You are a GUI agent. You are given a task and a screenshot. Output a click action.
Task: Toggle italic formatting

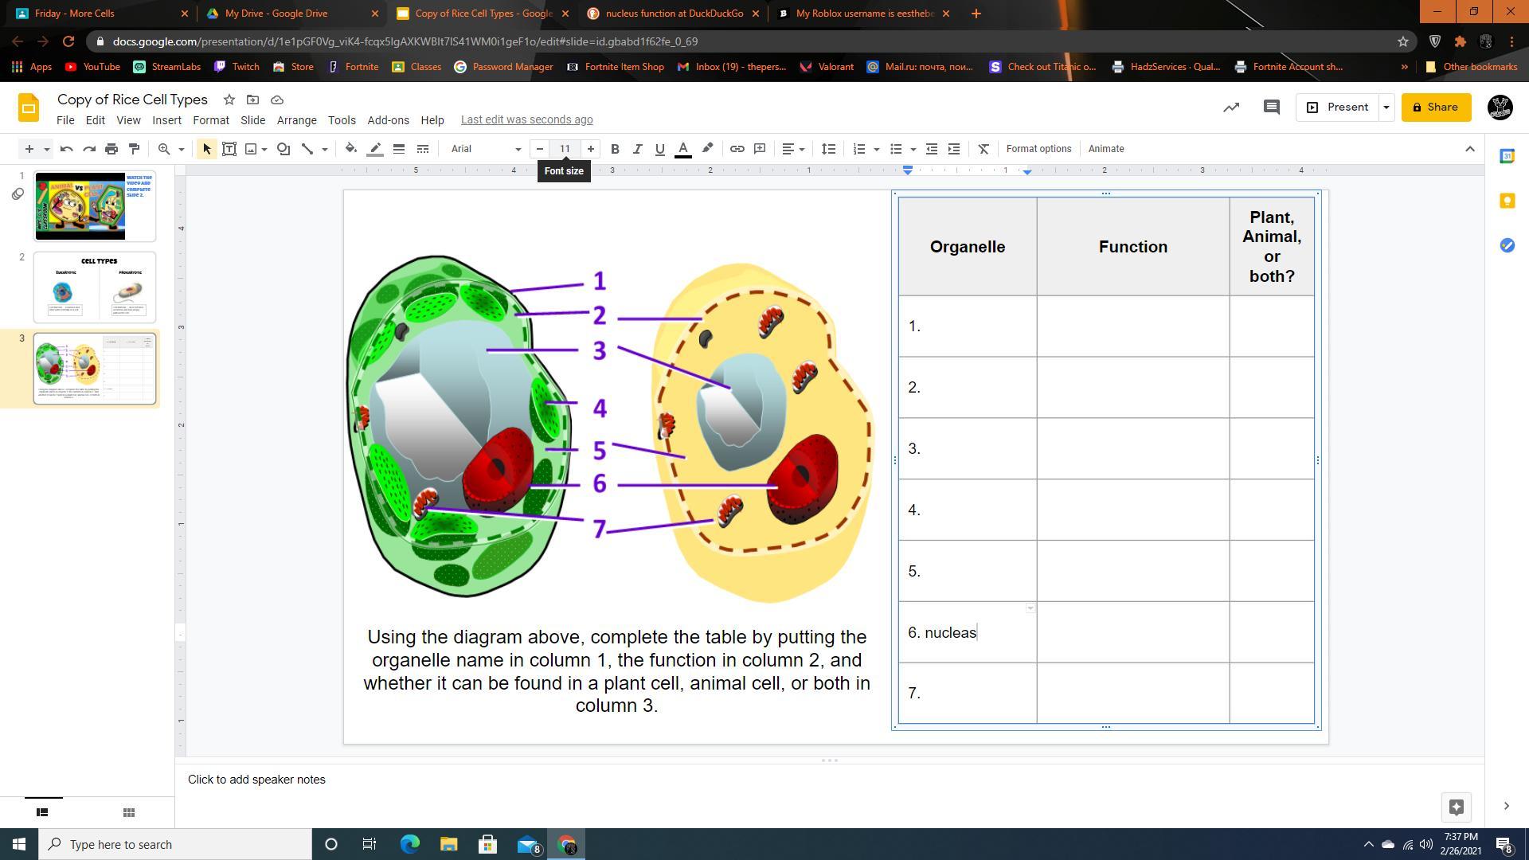(637, 149)
